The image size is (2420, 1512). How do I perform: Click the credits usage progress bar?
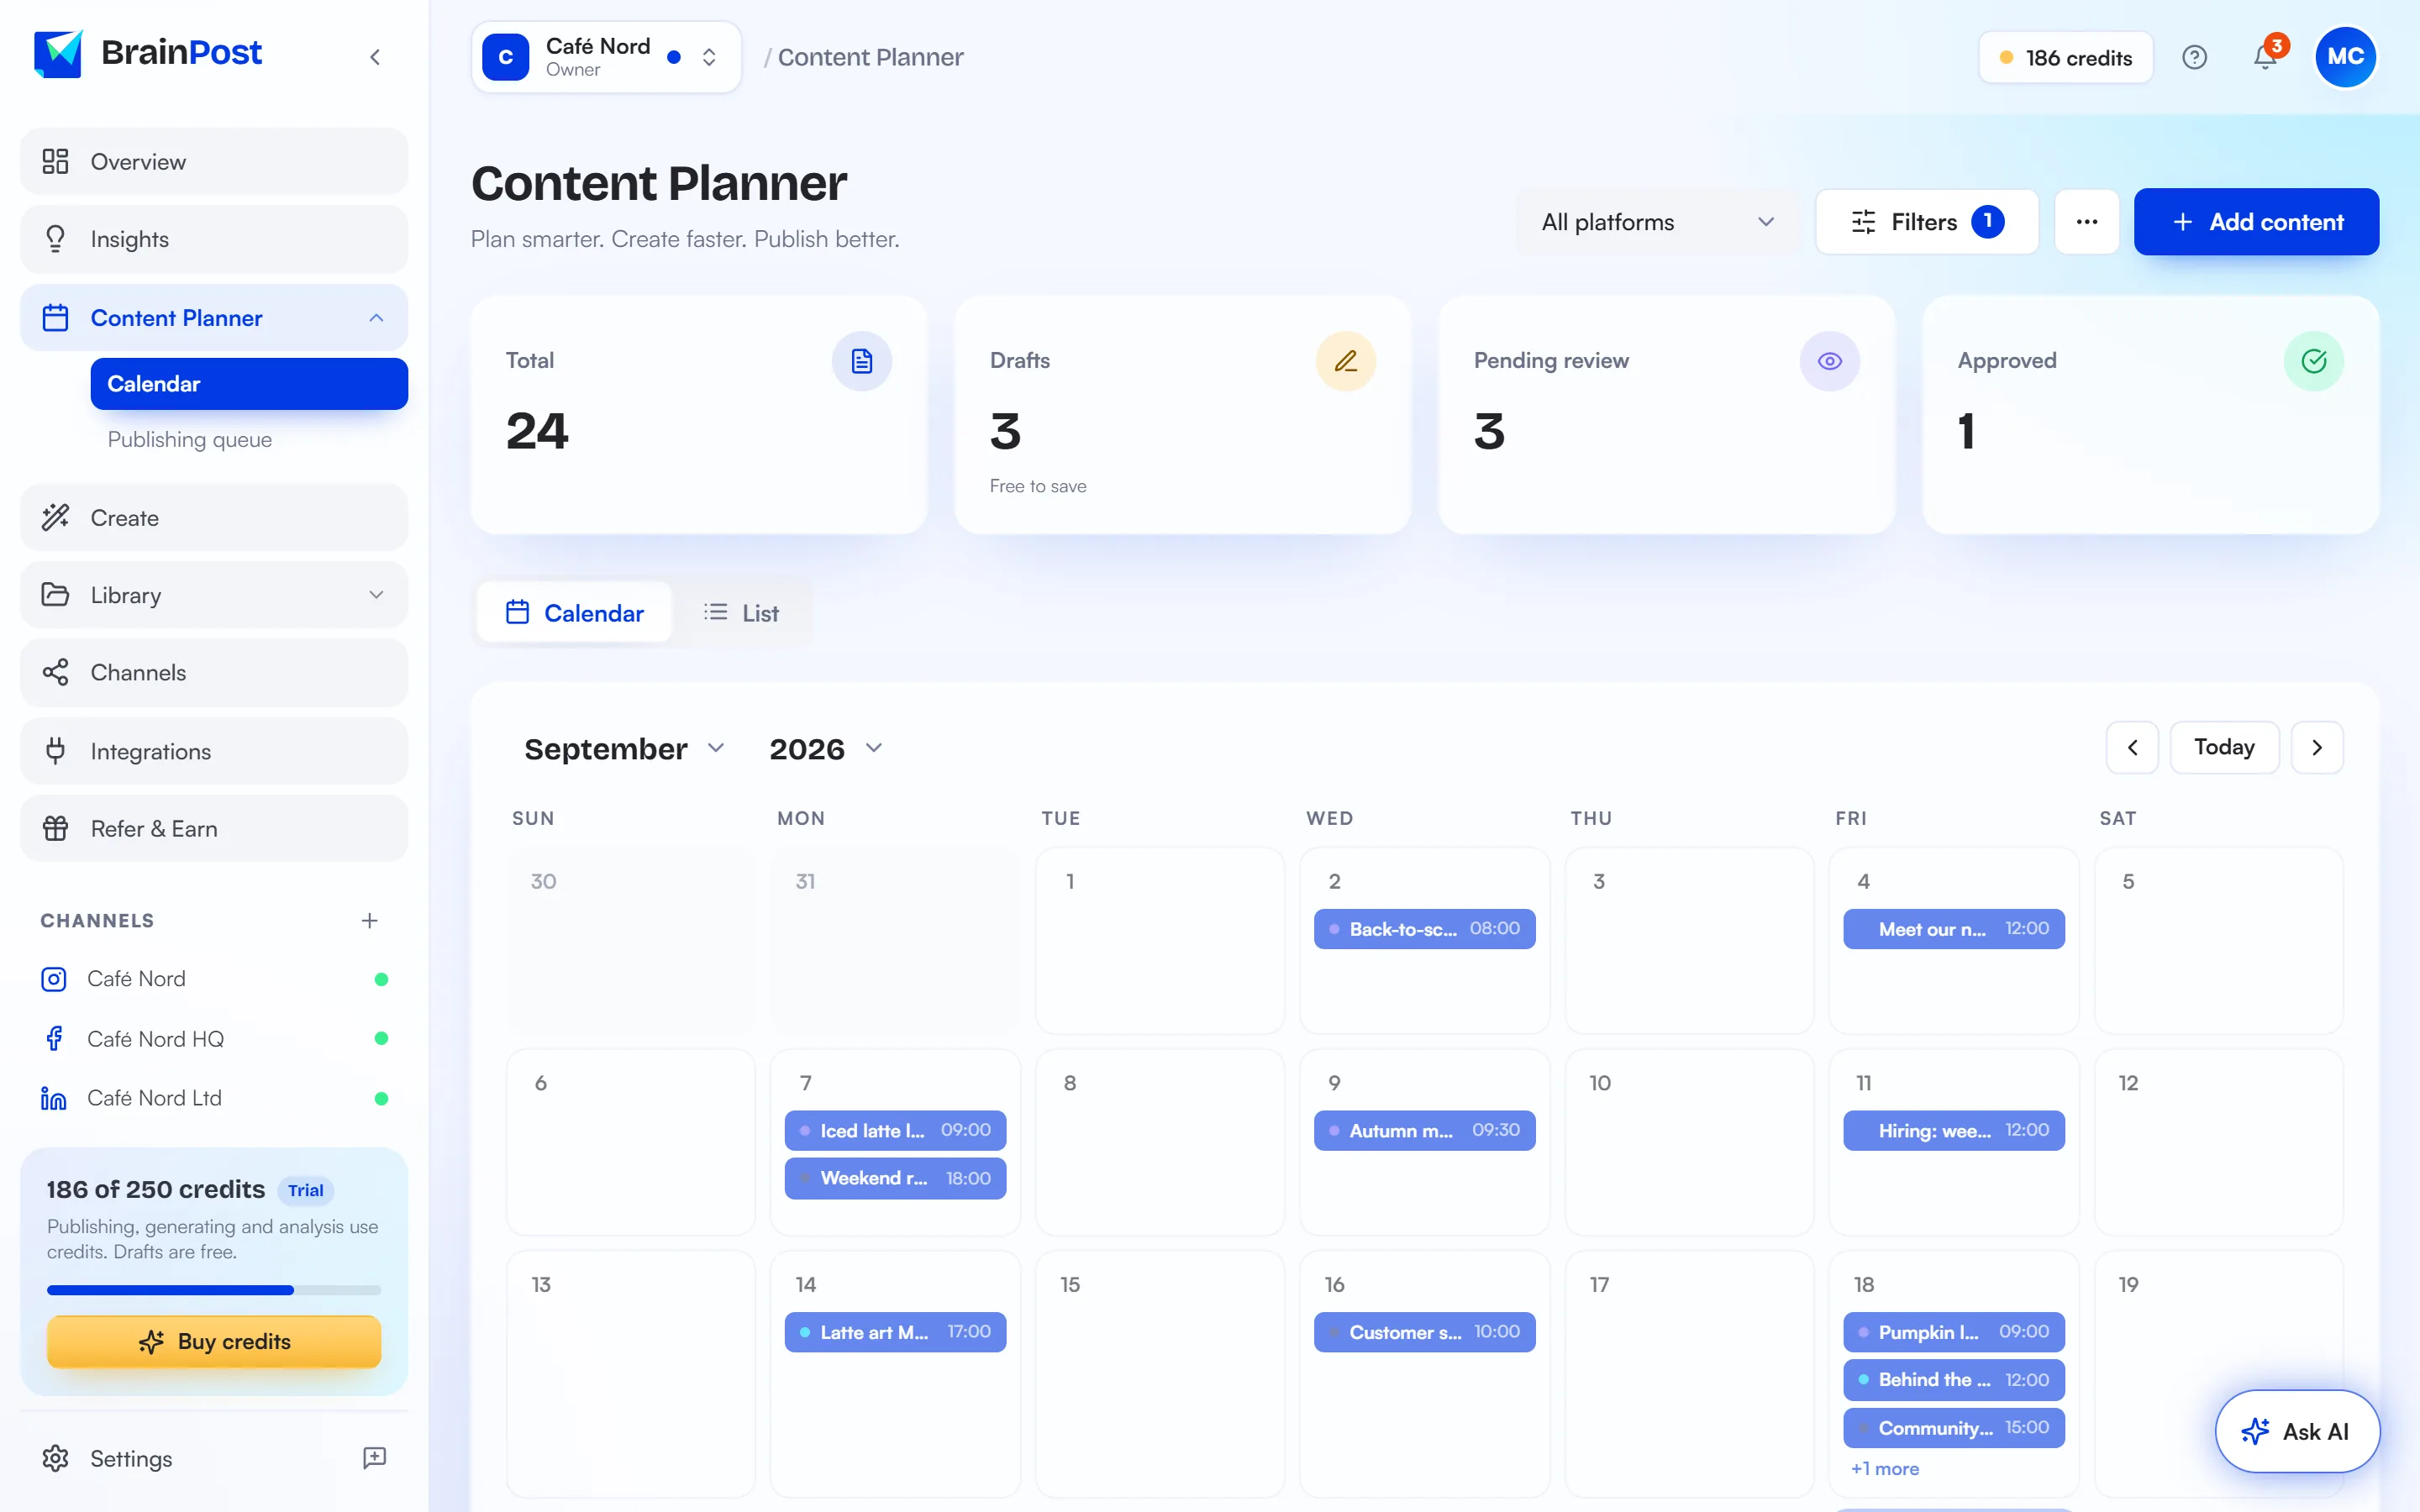214,1290
